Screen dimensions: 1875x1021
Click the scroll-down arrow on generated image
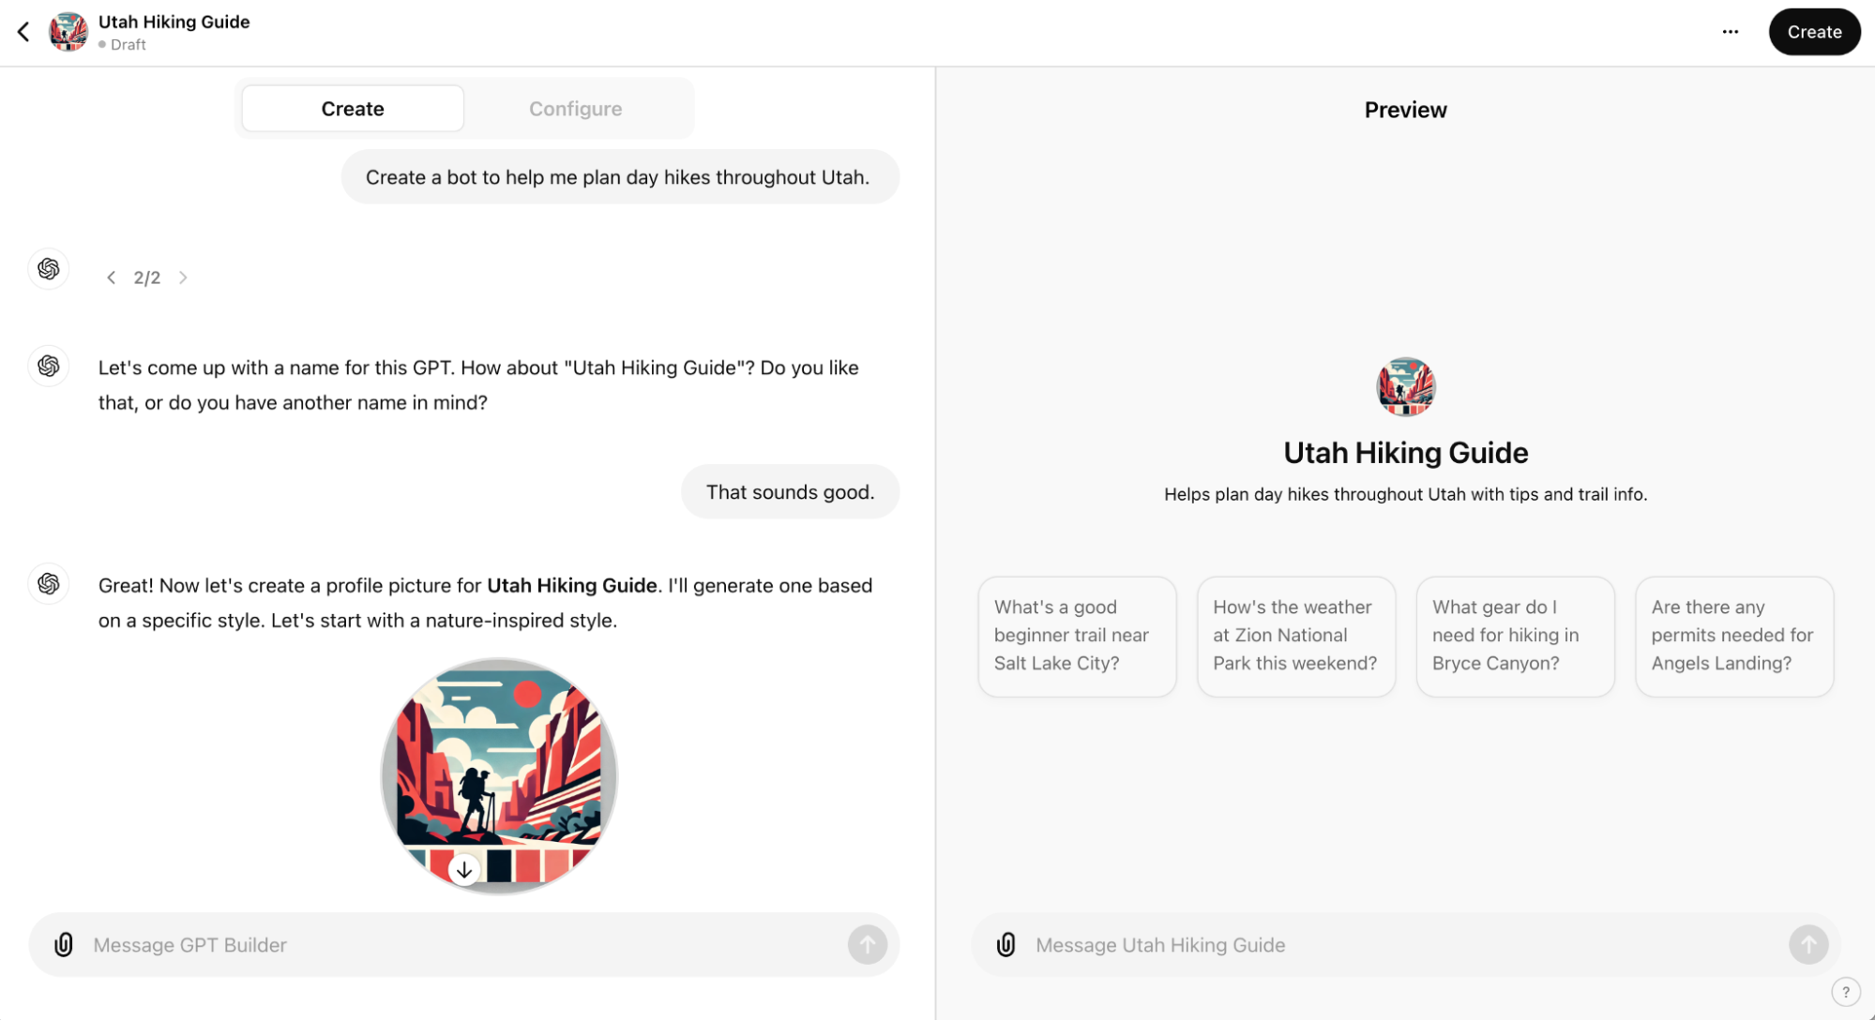coord(464,870)
